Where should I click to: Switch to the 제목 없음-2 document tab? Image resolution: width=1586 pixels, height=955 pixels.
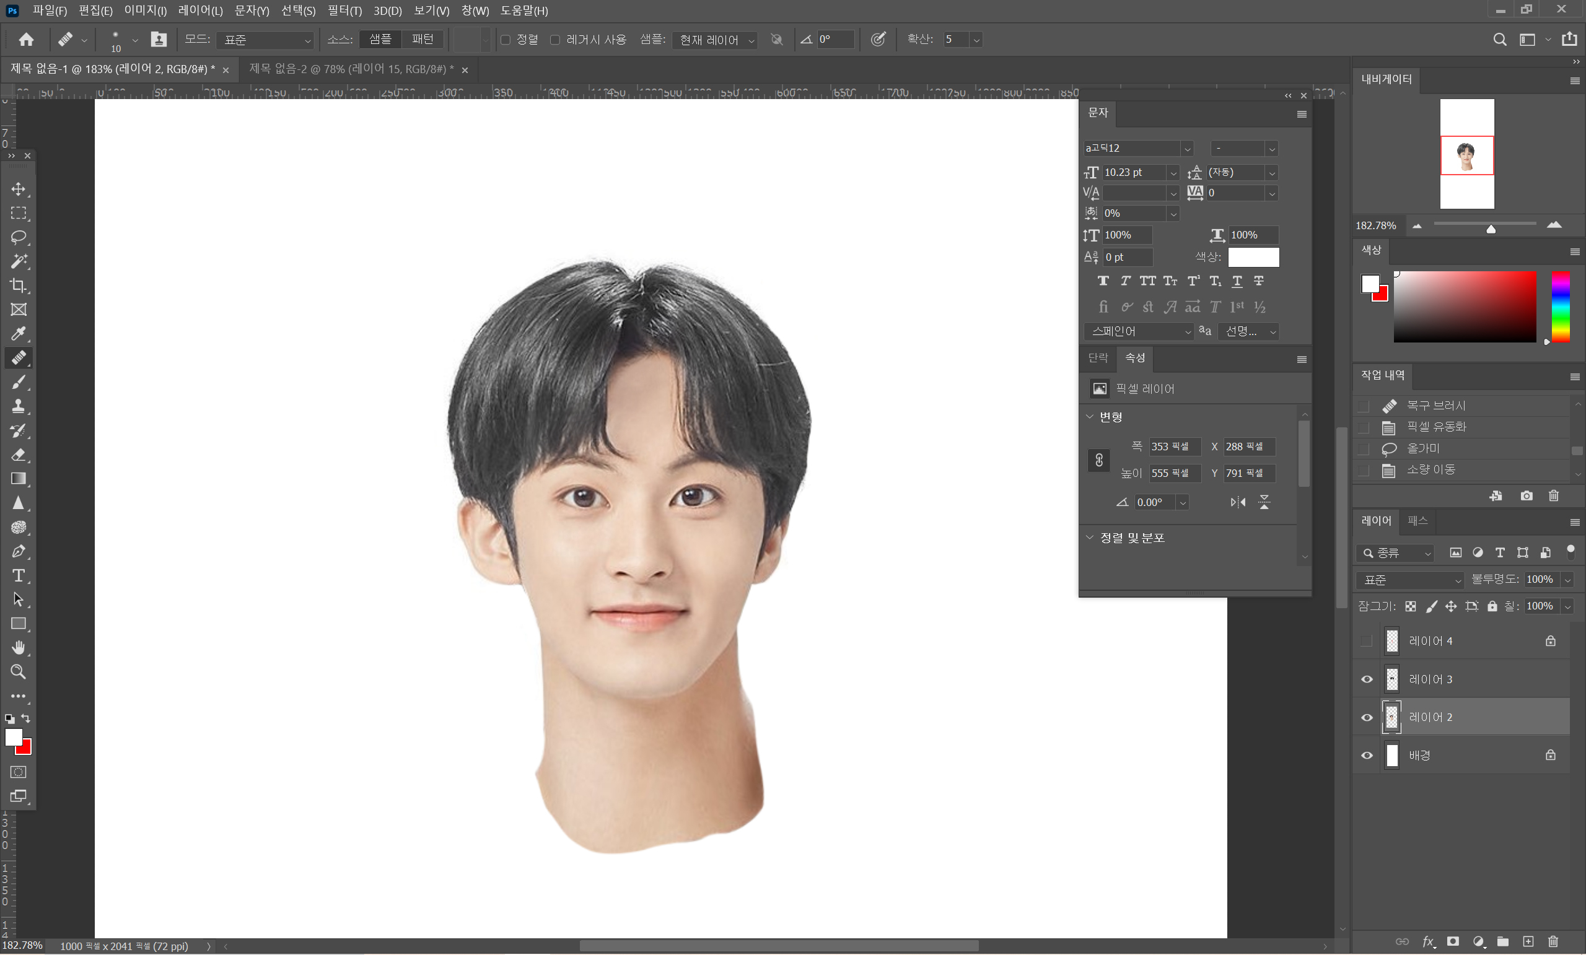pyautogui.click(x=351, y=69)
